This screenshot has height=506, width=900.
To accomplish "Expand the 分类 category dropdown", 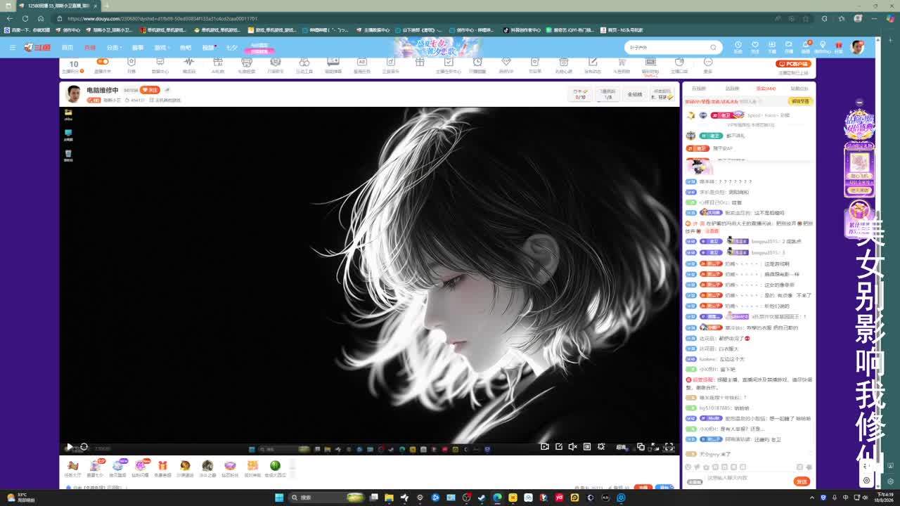I will point(114,48).
